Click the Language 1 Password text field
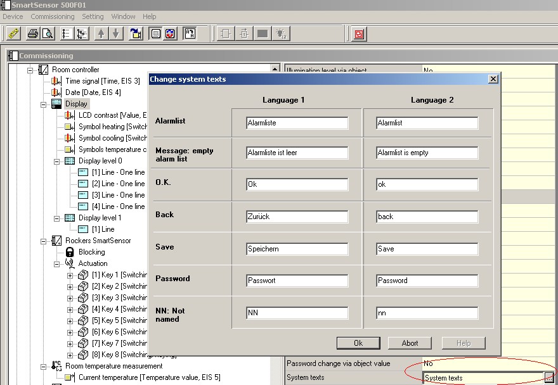Viewport: 558px width, 385px height. tap(297, 281)
